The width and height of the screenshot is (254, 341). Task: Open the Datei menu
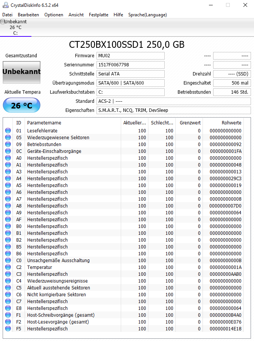7,15
